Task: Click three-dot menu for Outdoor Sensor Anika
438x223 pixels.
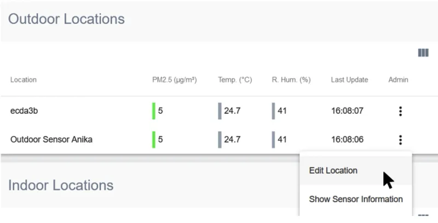Action: [400, 139]
